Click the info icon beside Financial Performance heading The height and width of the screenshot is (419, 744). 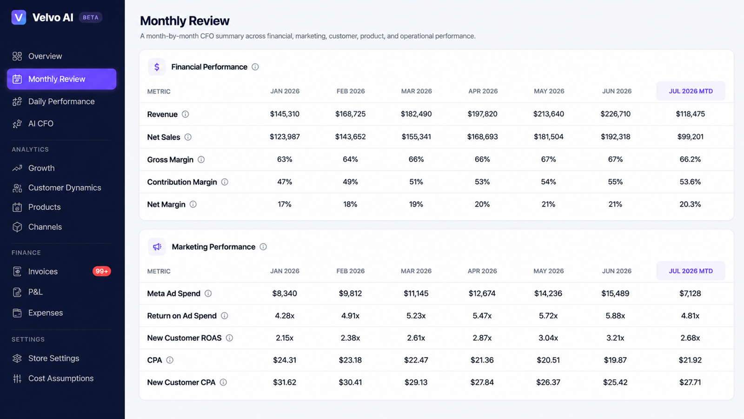tap(255, 67)
